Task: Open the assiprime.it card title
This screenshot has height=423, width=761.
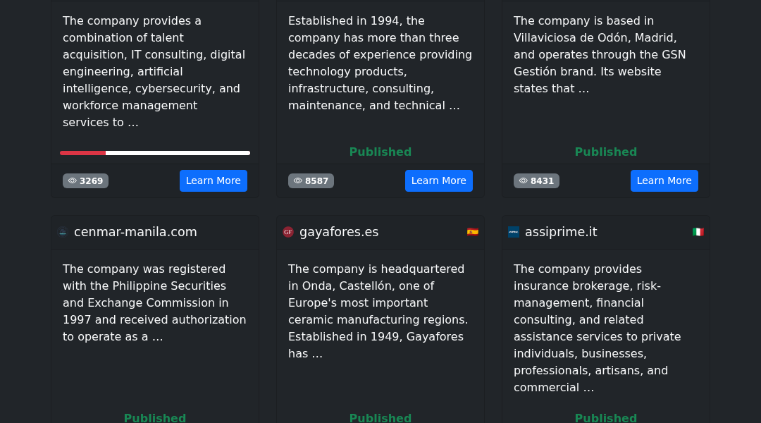Action: click(561, 232)
